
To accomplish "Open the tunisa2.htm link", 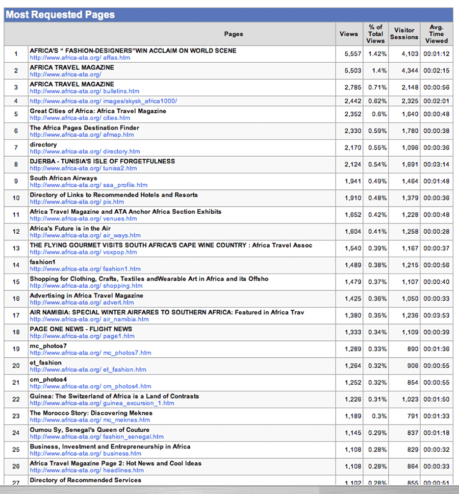I will coord(84,168).
